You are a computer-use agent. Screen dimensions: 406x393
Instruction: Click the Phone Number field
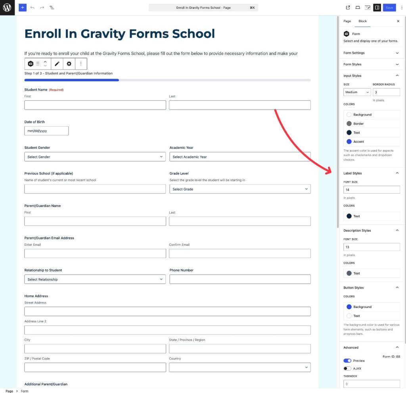point(240,279)
